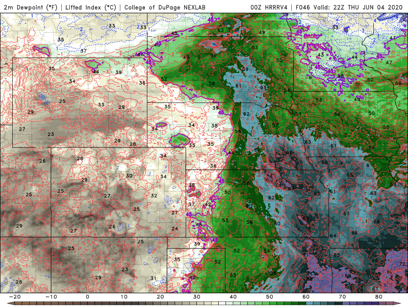Image resolution: width=408 pixels, height=306 pixels.
Task: Click the 'Lifted Index (°C)' title text
Action: 91,7
